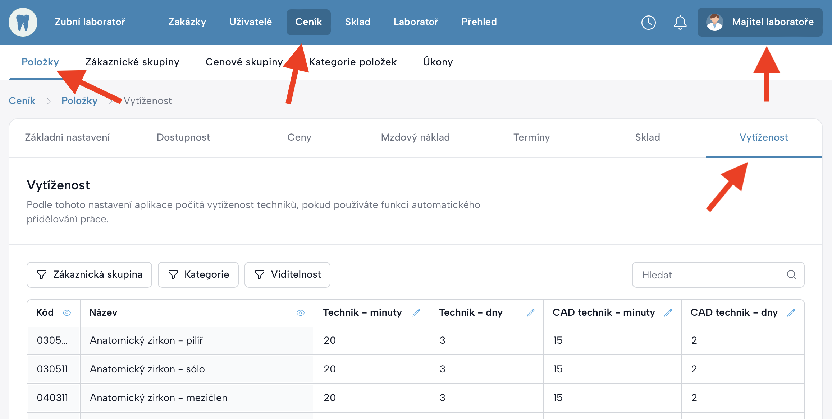
Task: Open the Majitel laboratoře user menu
Action: (x=760, y=22)
